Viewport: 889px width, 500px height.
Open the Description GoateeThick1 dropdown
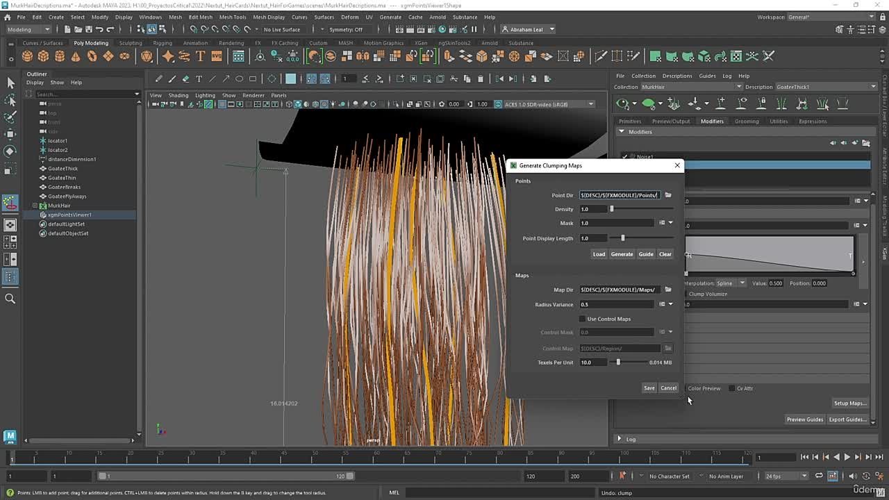tap(826, 87)
